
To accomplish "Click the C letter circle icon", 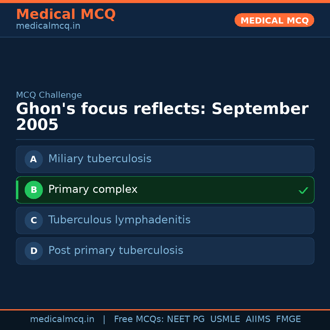I will pyautogui.click(x=34, y=220).
